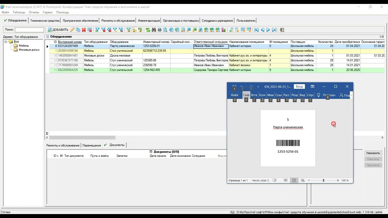Click the copy record icon
The width and height of the screenshot is (388, 218).
click(x=78, y=30)
